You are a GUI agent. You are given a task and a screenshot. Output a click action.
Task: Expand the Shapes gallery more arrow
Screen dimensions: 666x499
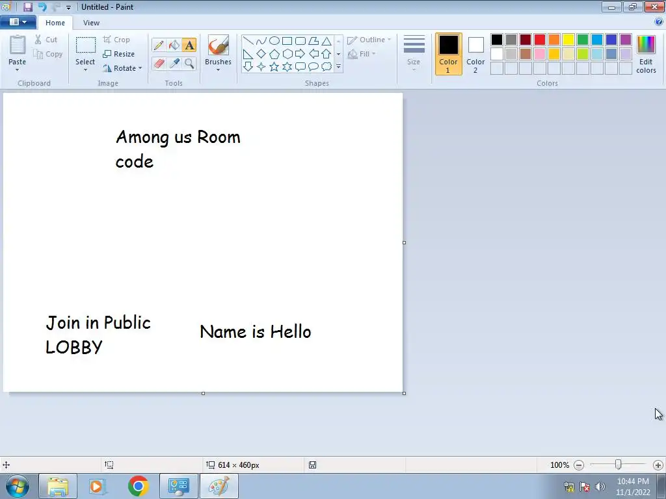point(338,67)
